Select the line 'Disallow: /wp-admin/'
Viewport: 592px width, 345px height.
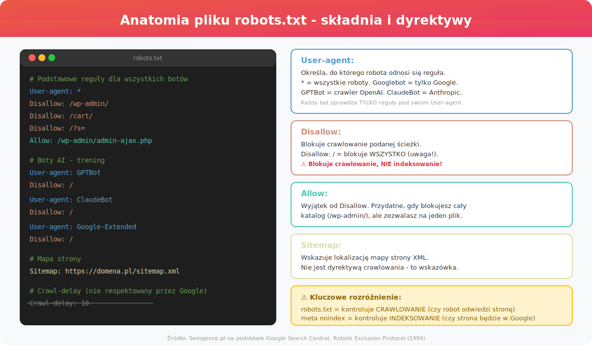point(69,103)
